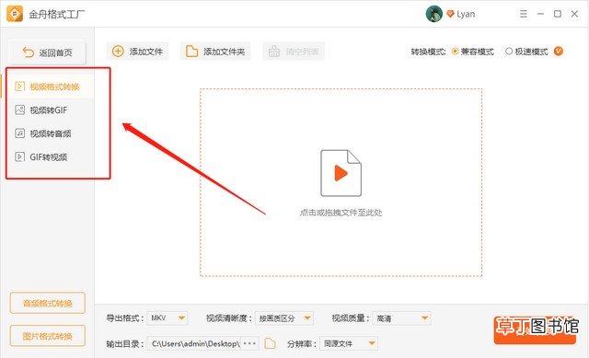589x358 pixels.
Task: Click the 导出格式 label
Action: 125,318
